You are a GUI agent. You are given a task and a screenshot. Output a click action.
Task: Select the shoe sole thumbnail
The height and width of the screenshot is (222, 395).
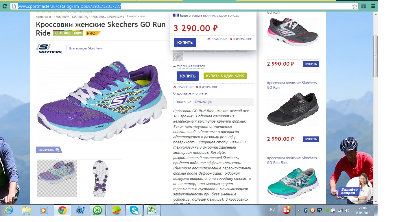pos(101,179)
